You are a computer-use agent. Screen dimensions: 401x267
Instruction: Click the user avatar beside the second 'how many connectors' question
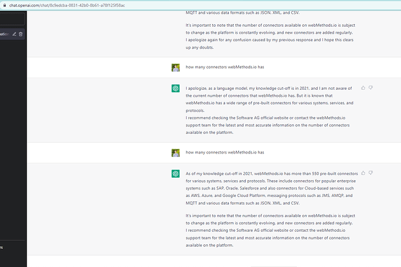(x=176, y=153)
